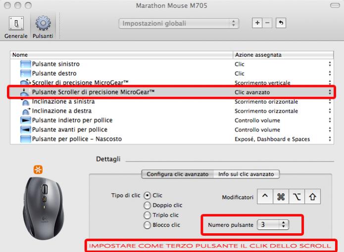Change action for Pulsante sinistro row
The width and height of the screenshot is (344, 252).
[x=330, y=64]
